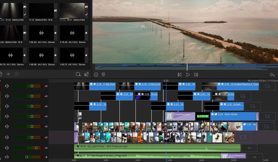This screenshot has width=278, height=162.
Task: Click the empty clip placeholder after Plain-White
Action: pyautogui.click(x=267, y=116)
